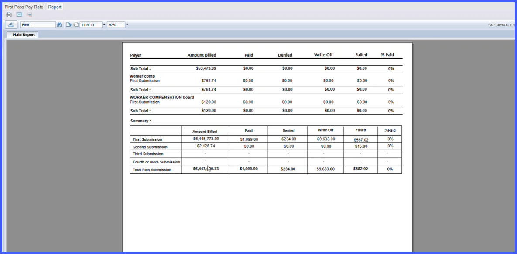
Task: Click inside the Find text field
Action: coord(38,25)
